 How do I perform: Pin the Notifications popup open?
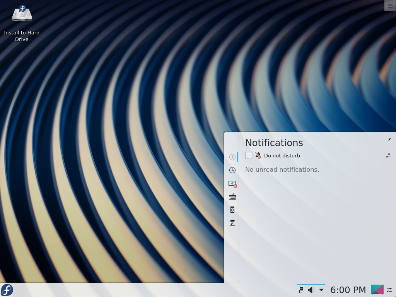389,139
